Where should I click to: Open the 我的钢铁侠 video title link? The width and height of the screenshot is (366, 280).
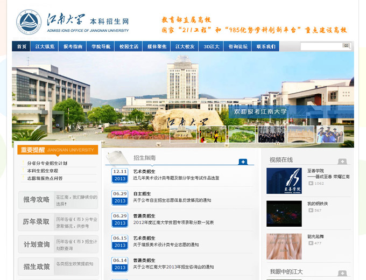318,204
